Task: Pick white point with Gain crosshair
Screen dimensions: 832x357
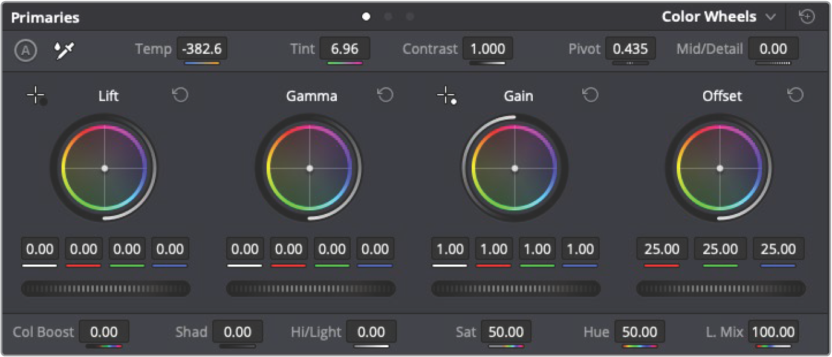Action: [x=447, y=96]
